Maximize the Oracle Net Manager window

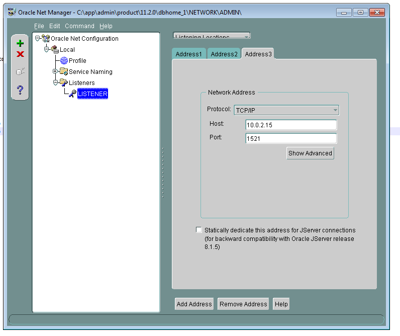tap(360, 12)
